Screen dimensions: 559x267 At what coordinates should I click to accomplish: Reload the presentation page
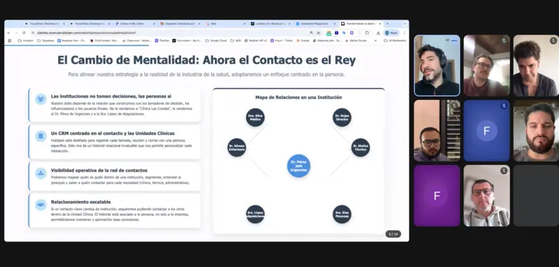(x=24, y=33)
